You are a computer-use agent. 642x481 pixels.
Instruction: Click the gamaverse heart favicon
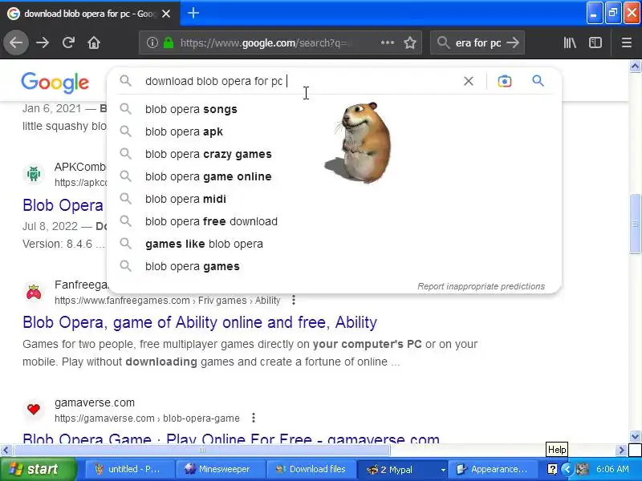(34, 409)
